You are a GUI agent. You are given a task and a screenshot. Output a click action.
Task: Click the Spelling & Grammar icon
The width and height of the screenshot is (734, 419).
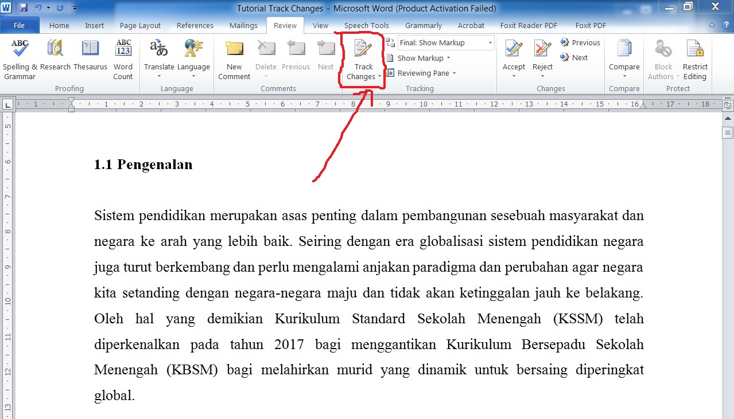[x=20, y=50]
